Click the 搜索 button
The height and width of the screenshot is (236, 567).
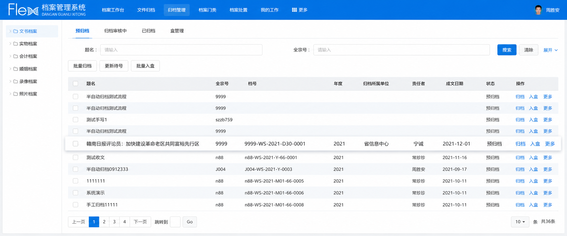tap(507, 50)
